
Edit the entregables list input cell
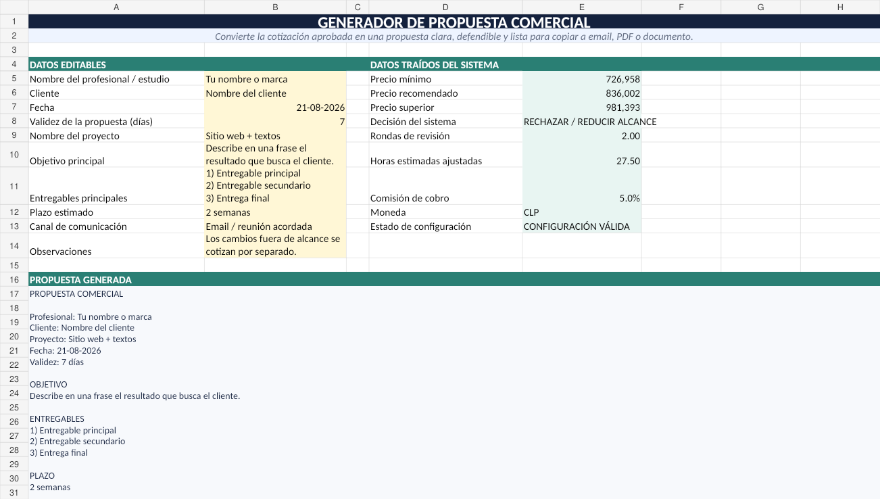point(275,186)
